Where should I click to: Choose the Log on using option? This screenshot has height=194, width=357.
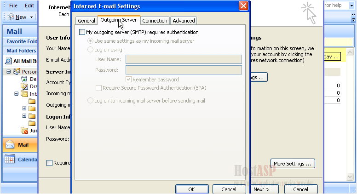coord(90,50)
